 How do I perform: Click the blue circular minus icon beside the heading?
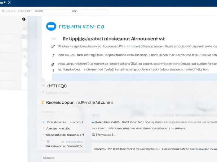(51, 27)
